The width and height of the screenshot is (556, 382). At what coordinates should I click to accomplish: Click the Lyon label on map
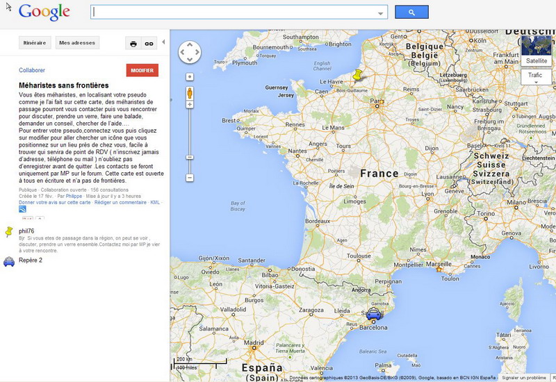[427, 194]
